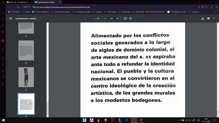Open GX Corner gamepad icon in sidebar
The height and width of the screenshot is (123, 219).
click(x=3, y=13)
